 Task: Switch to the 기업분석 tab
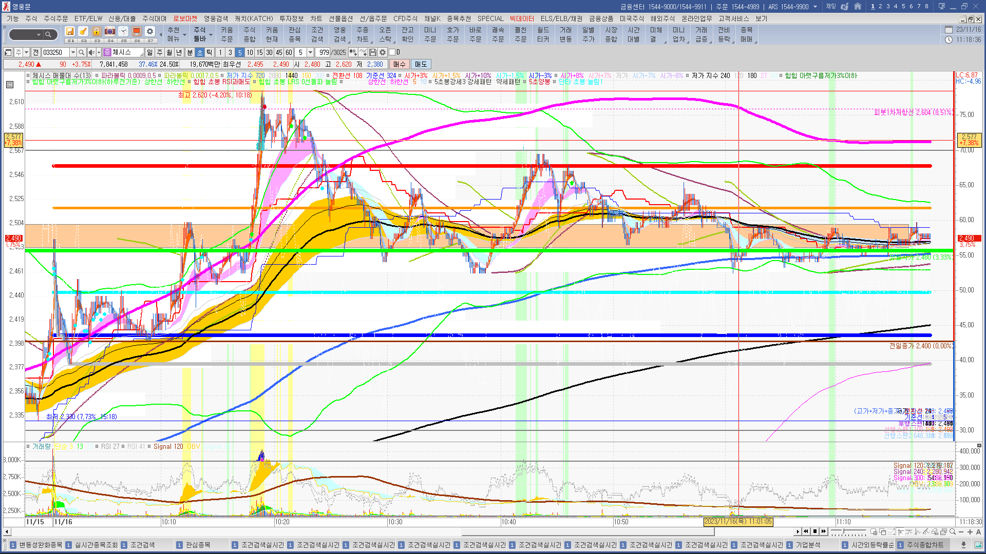tap(808, 545)
